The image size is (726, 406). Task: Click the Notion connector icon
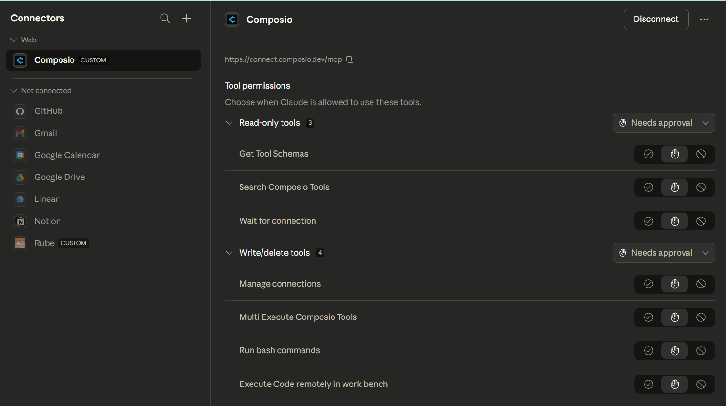[20, 221]
